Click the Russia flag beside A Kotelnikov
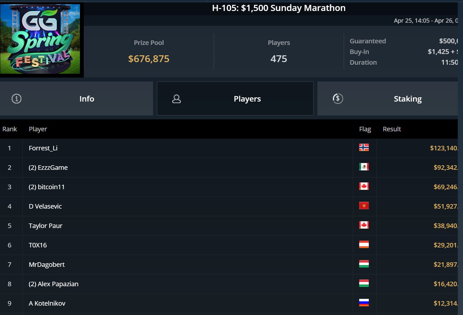 [364, 303]
